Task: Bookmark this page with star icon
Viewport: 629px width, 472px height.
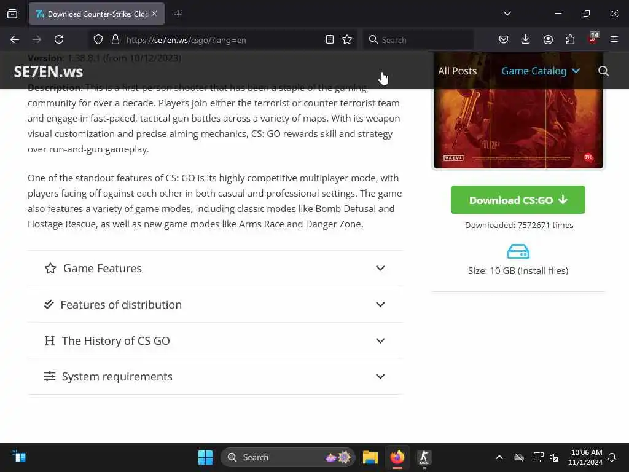Action: click(x=347, y=40)
